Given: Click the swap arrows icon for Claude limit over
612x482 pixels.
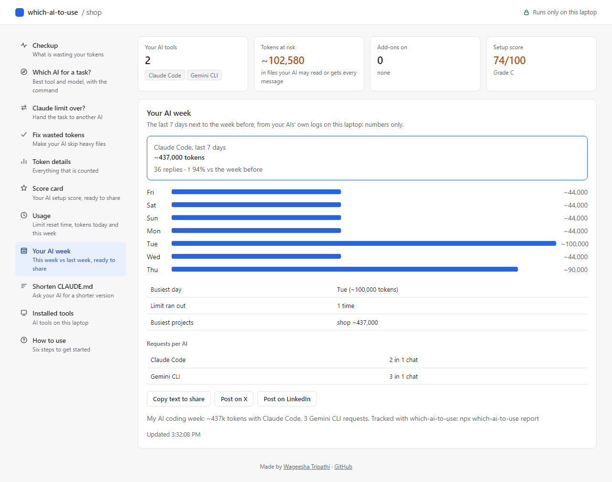Looking at the screenshot, I should click(24, 108).
